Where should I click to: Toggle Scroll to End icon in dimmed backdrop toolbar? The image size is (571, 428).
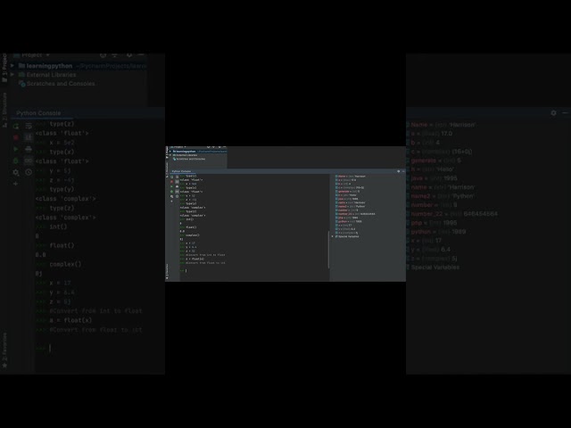point(29,137)
